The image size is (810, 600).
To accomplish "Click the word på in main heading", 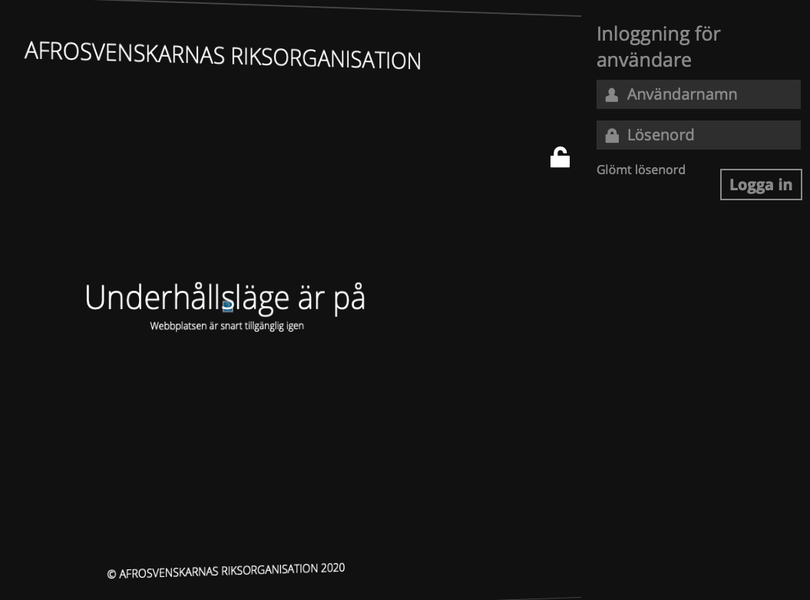I will 349,298.
